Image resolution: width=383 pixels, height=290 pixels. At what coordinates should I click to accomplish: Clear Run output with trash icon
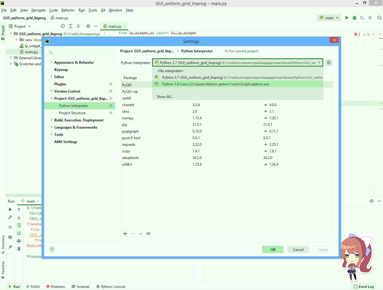[19, 249]
